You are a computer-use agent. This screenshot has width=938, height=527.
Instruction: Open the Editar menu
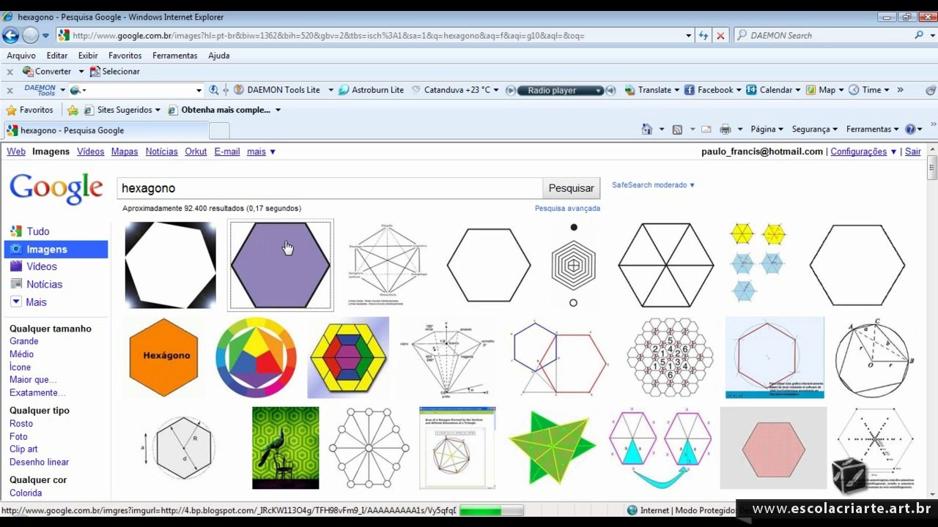pyautogui.click(x=57, y=56)
